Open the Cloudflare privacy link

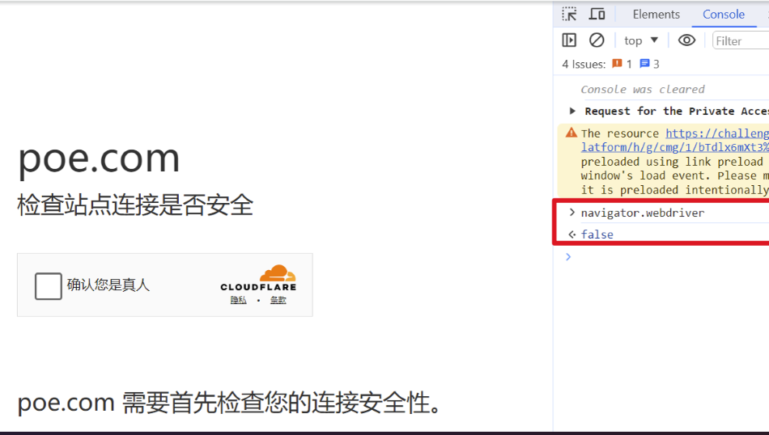pyautogui.click(x=238, y=300)
